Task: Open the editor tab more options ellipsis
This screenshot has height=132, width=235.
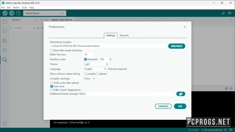Action: (x=231, y=20)
